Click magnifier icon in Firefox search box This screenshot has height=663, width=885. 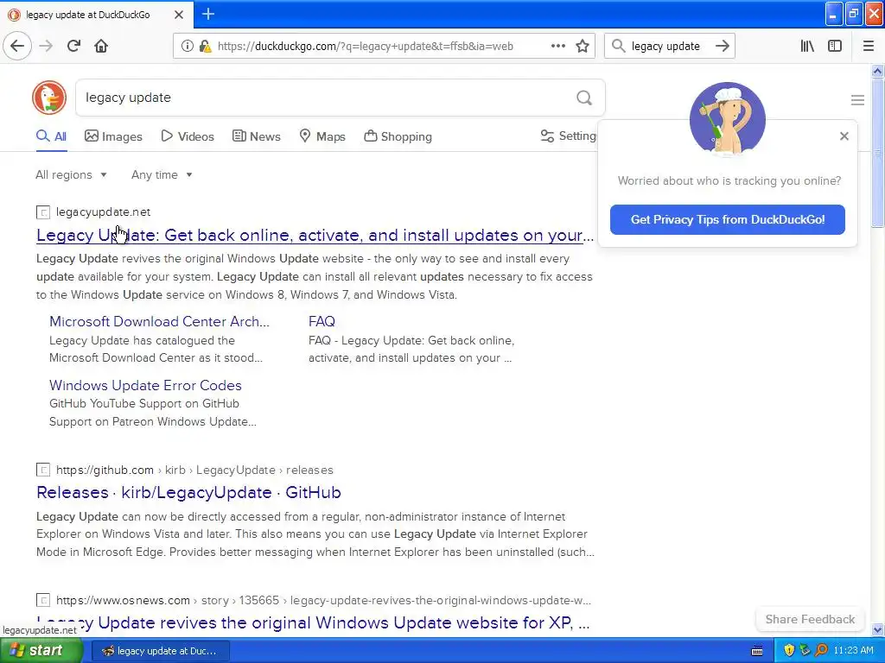click(619, 47)
